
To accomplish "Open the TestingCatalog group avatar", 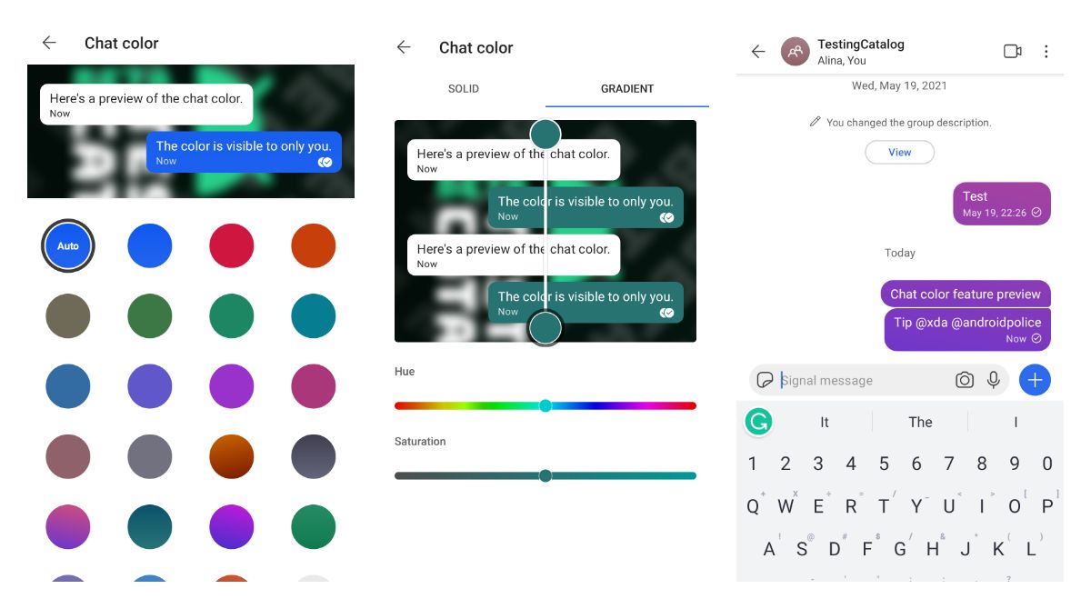I will 796,52.
